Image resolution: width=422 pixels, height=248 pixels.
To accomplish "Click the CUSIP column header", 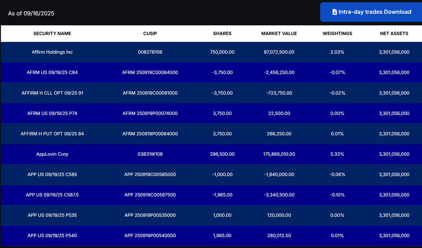I will (x=150, y=34).
